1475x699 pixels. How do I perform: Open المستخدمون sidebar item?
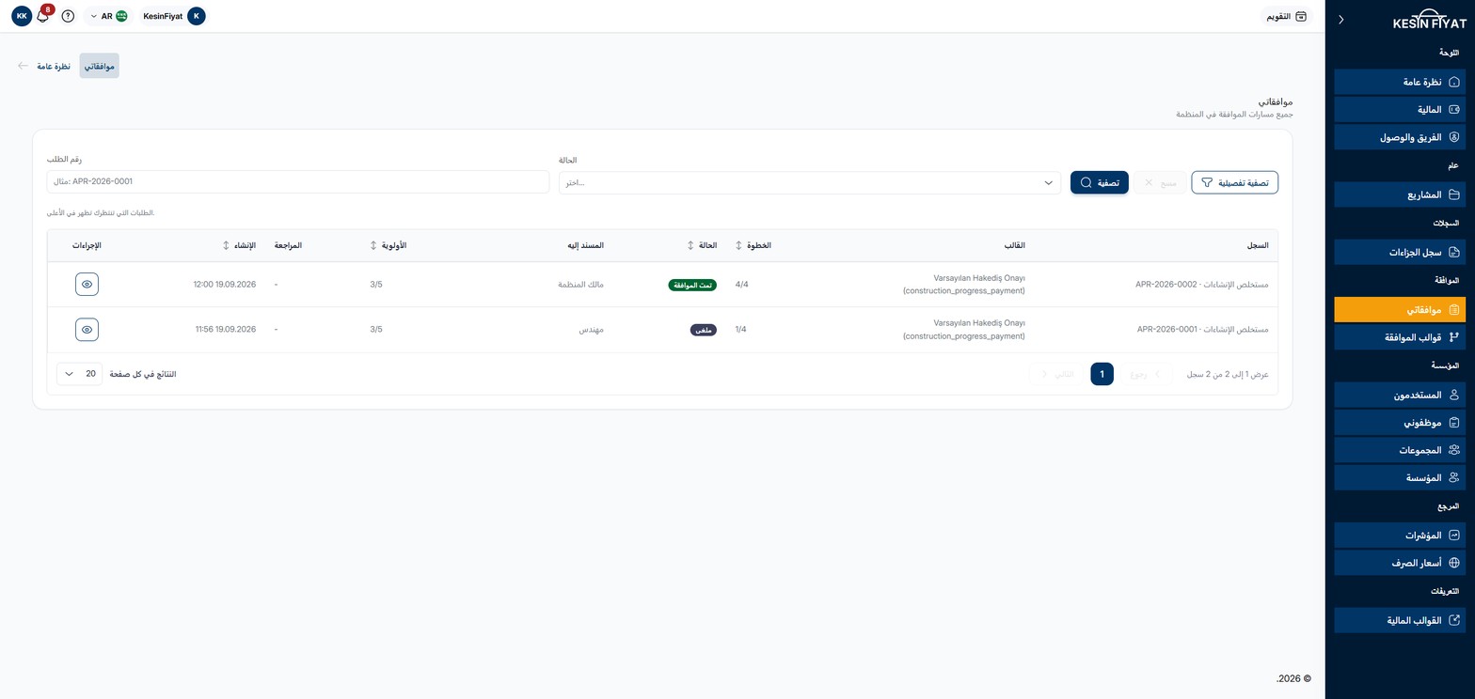1400,395
